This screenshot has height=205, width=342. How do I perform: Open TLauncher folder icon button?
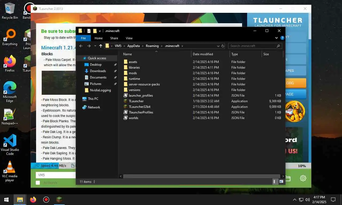pyautogui.click(x=288, y=178)
